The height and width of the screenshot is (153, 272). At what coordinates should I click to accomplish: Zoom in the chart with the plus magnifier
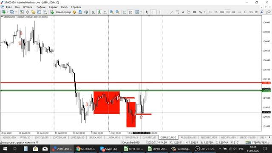(111, 12)
